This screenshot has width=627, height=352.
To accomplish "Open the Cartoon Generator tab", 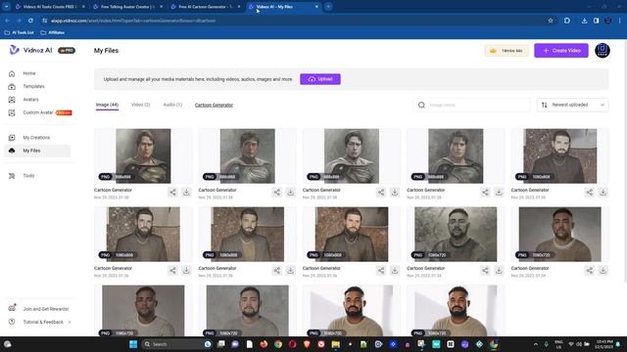I will (214, 105).
